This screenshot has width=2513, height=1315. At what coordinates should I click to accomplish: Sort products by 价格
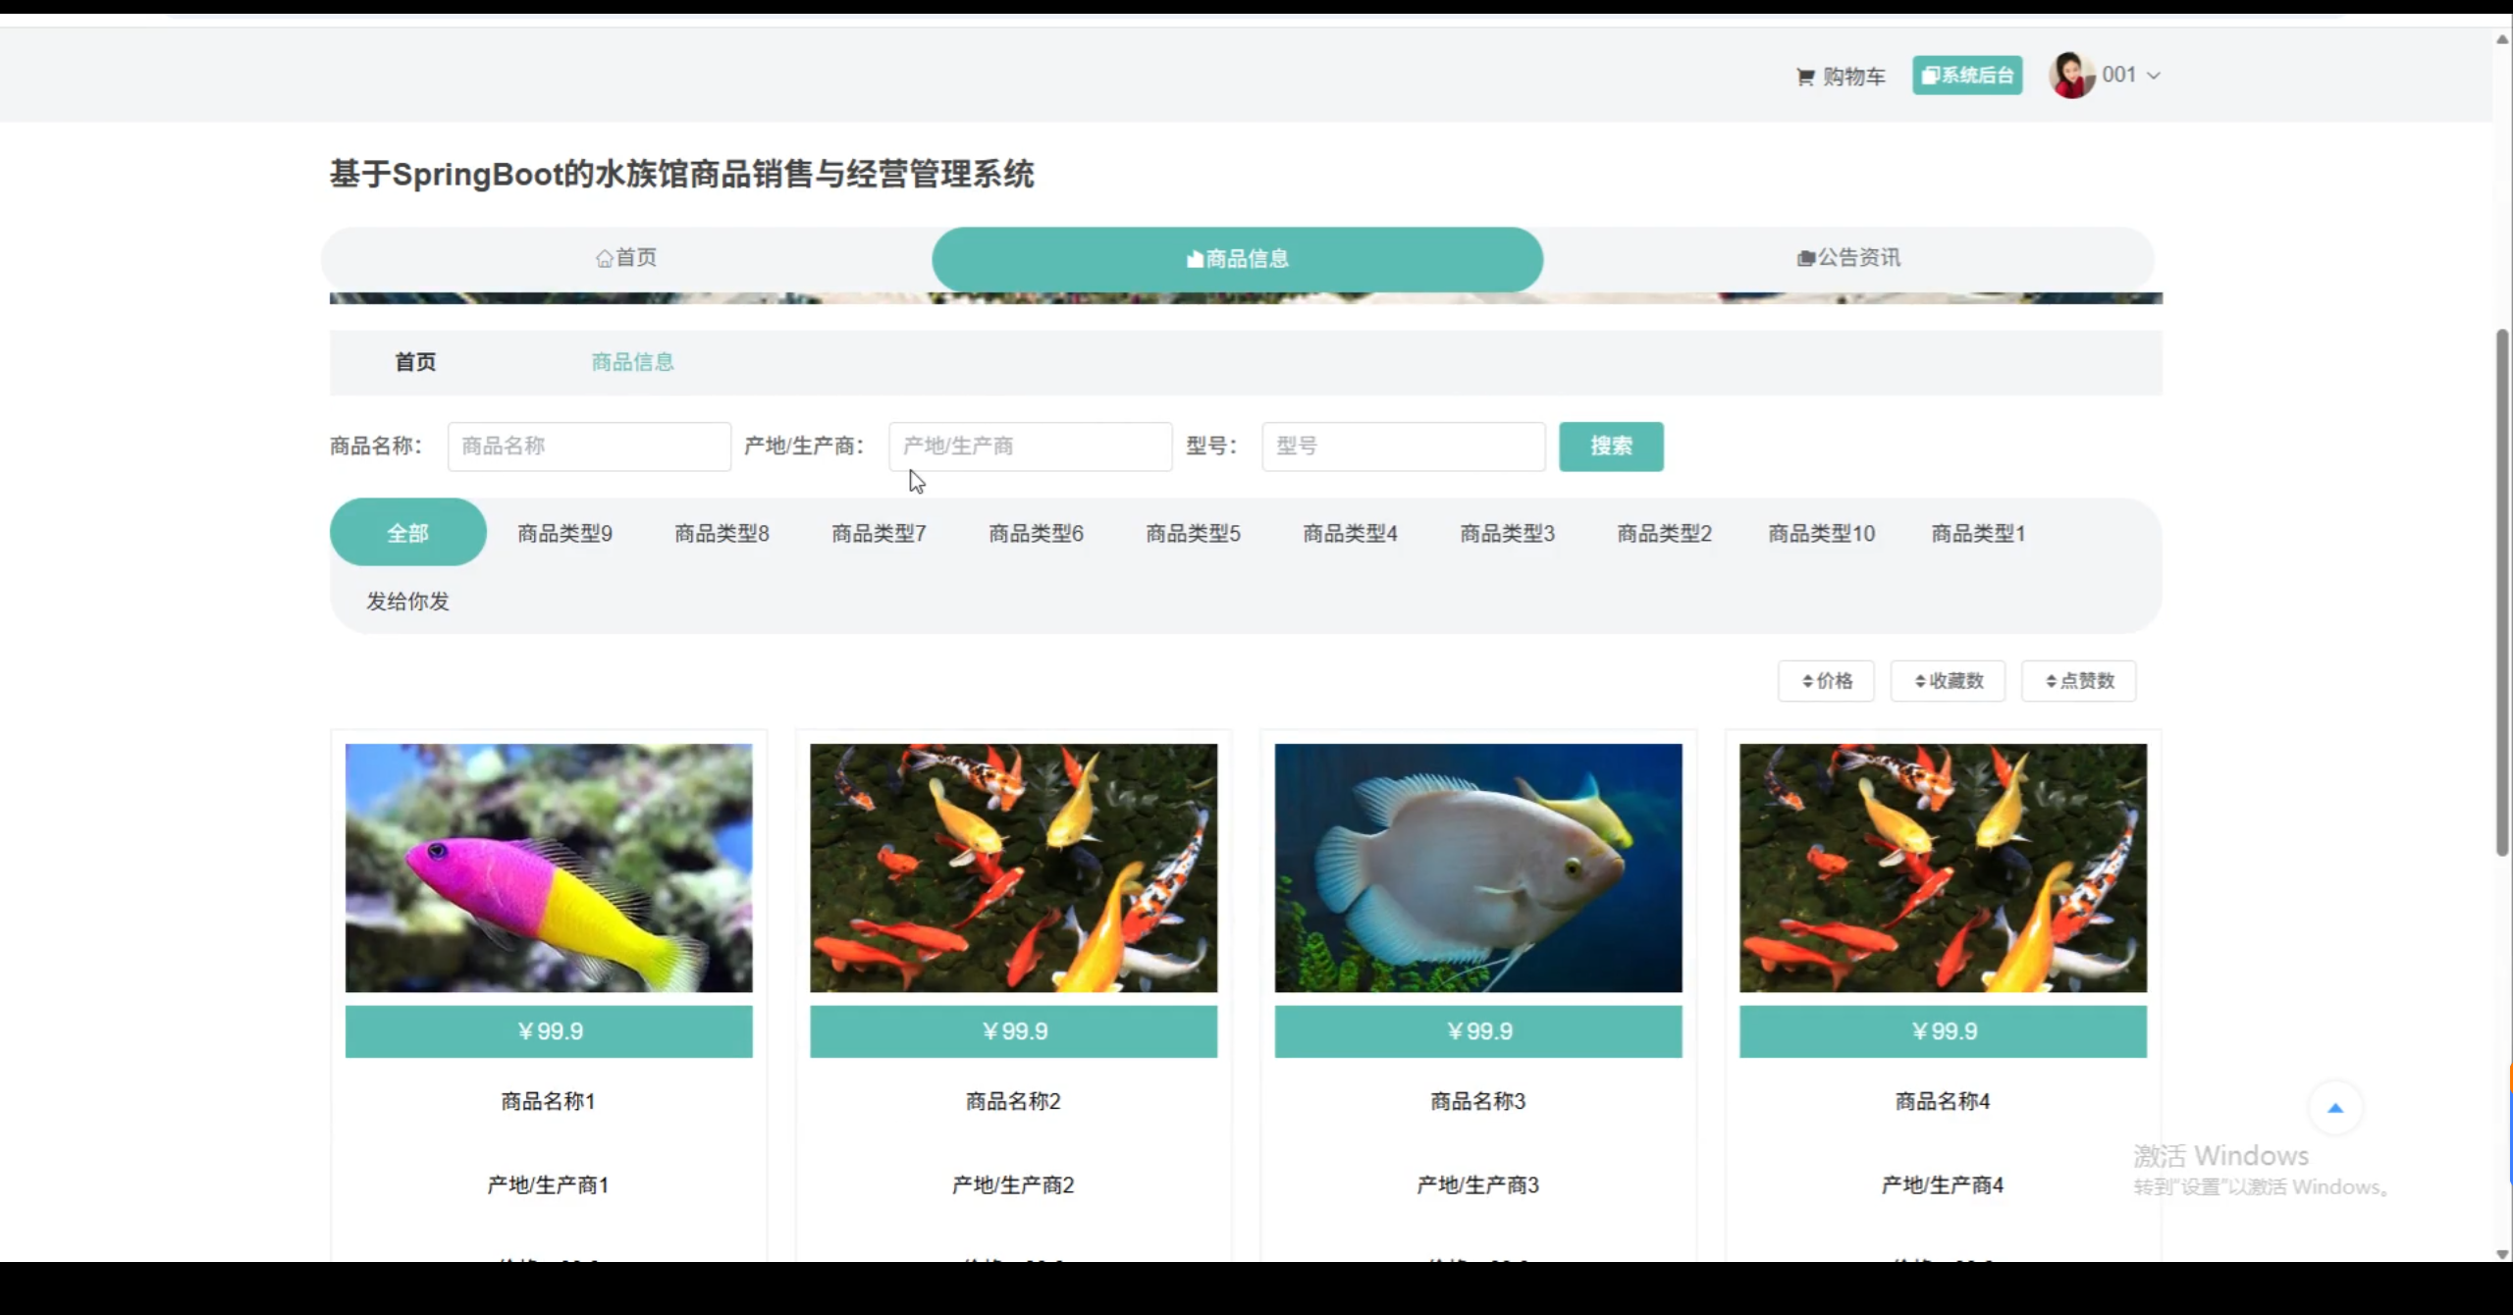1826,681
